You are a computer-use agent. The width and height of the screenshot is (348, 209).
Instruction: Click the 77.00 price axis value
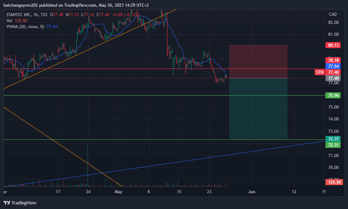pyautogui.click(x=333, y=83)
